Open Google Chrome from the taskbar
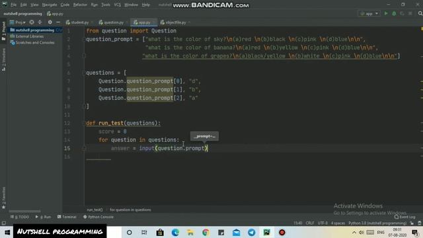This screenshot has width=423, height=238. tap(206, 232)
